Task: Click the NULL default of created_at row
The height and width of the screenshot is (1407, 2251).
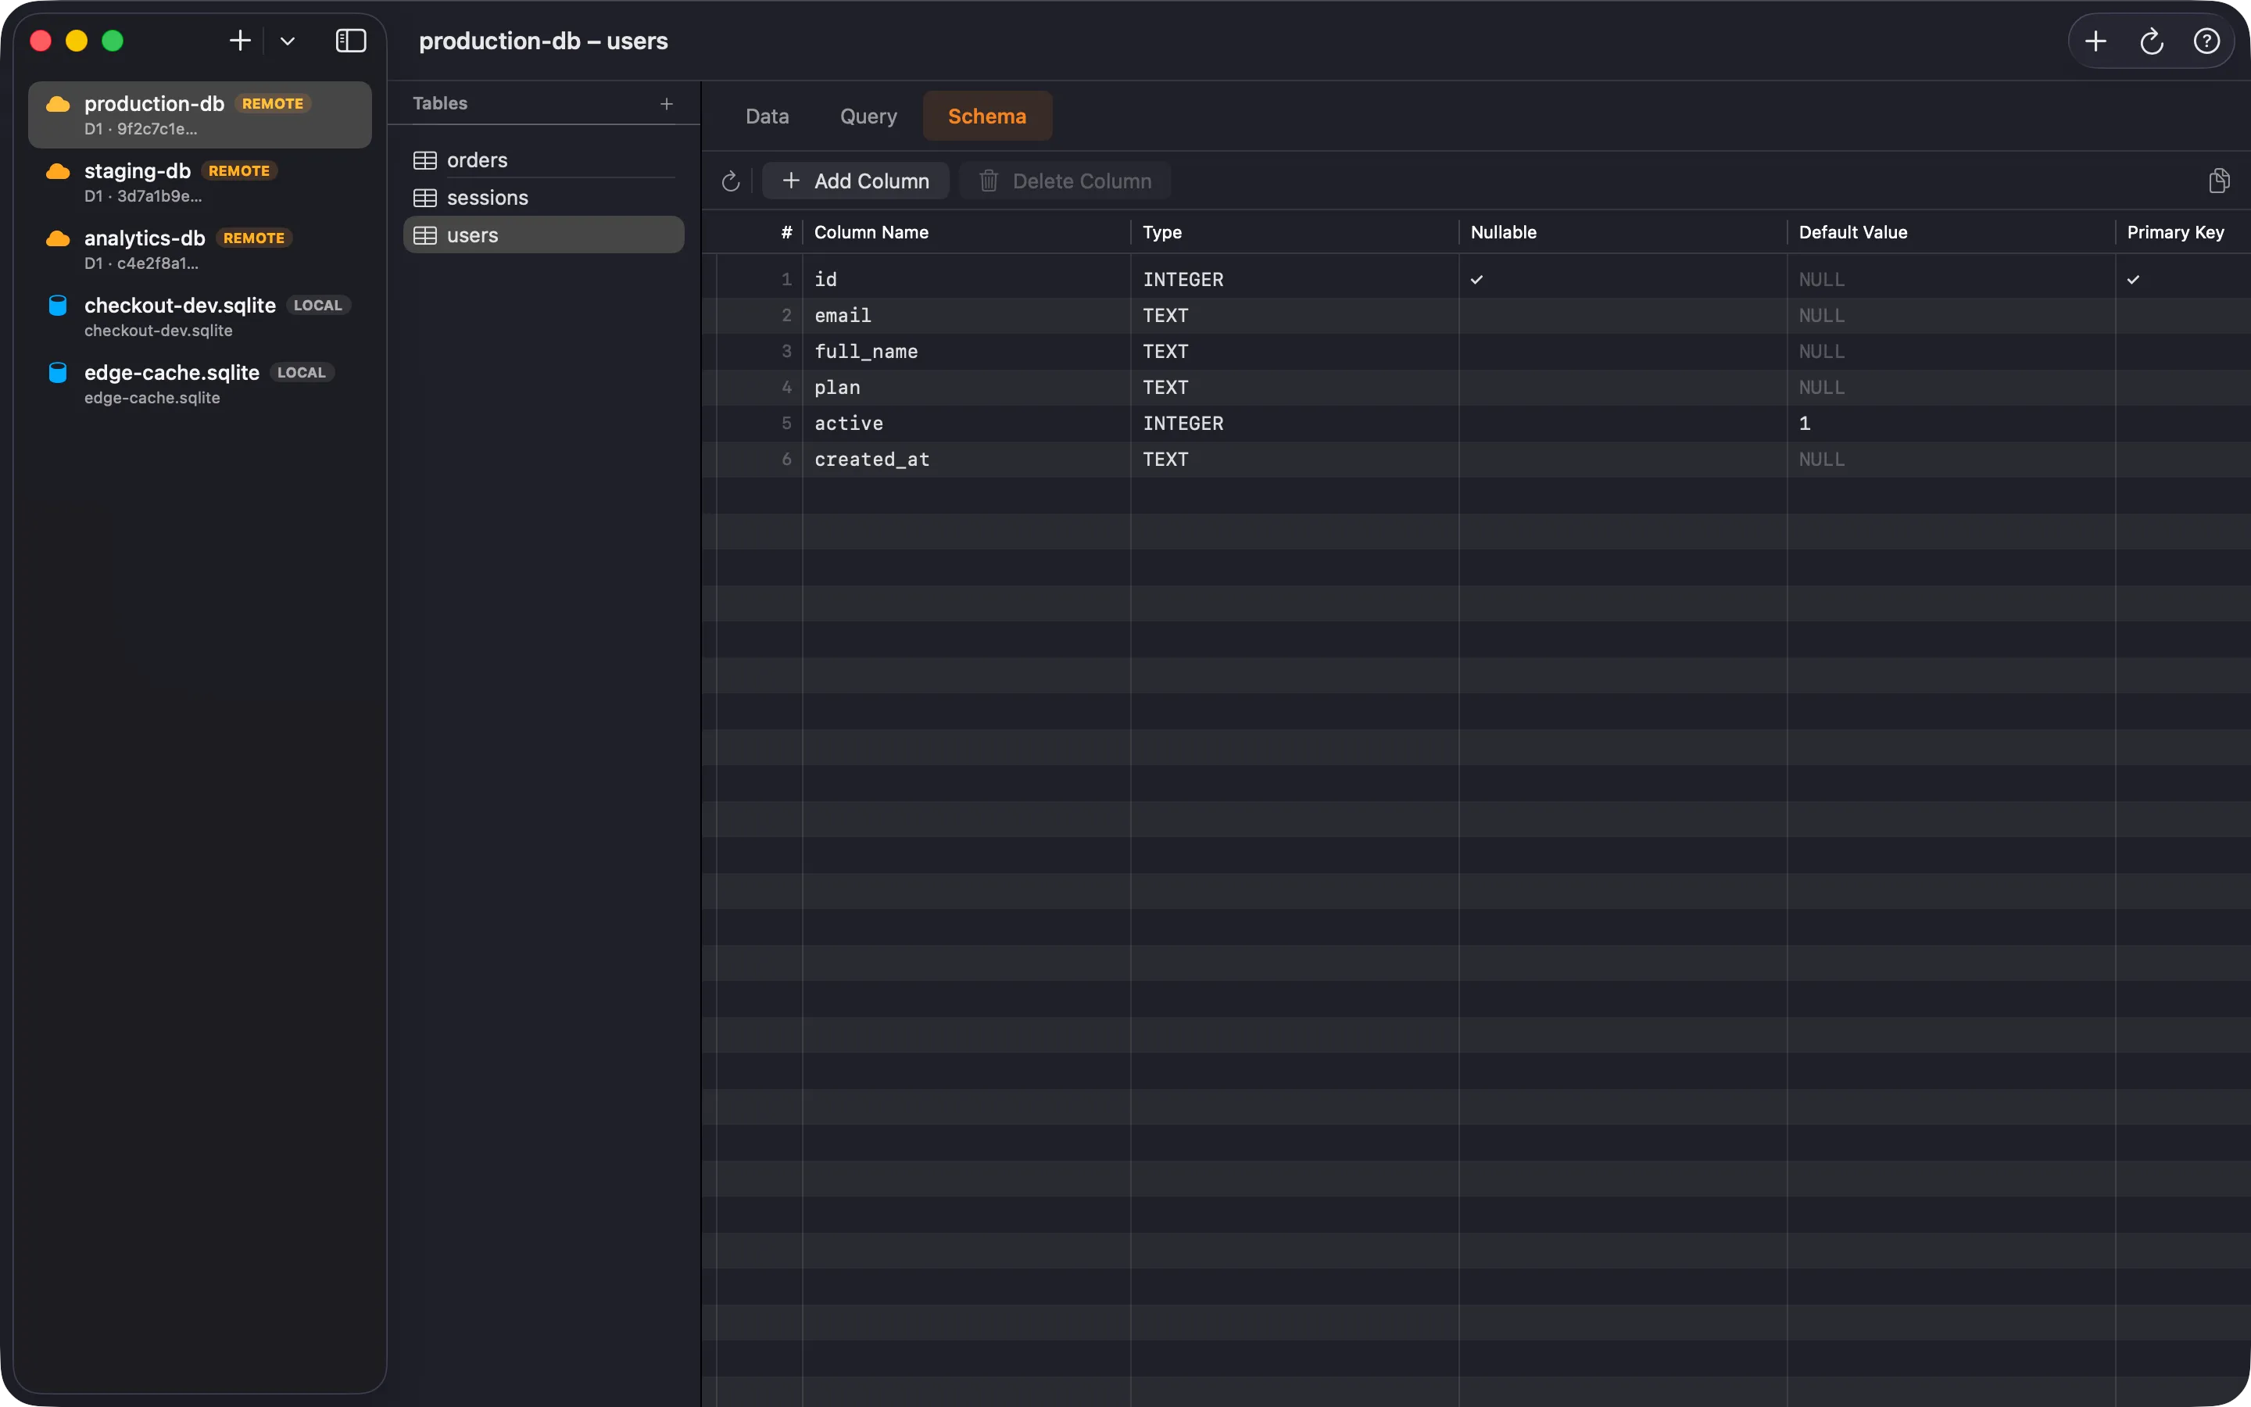Action: 1951,460
